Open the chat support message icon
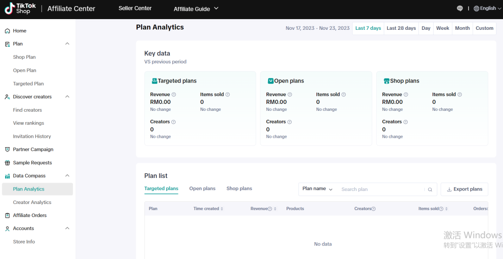The width and height of the screenshot is (503, 259). [460, 8]
